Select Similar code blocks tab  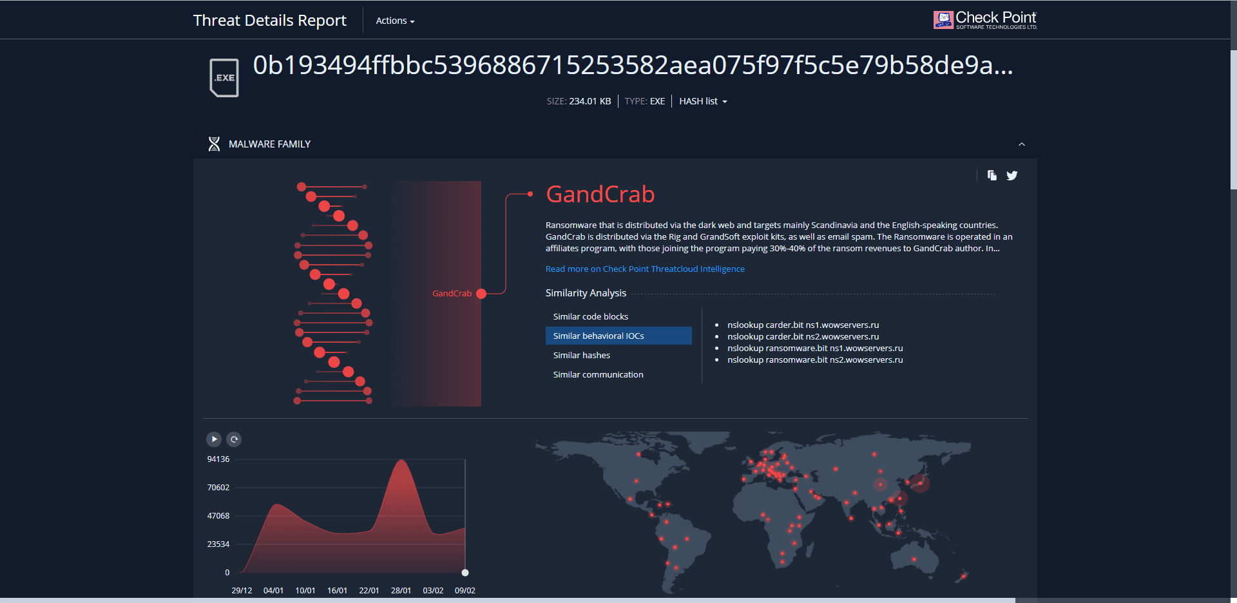click(618, 316)
